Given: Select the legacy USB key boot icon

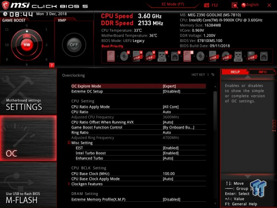Looking at the screenshot, I should point(238,56).
